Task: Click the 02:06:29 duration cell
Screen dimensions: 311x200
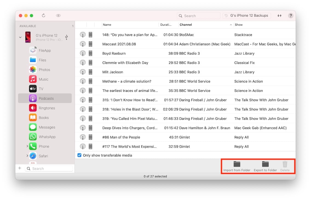Action: [x=171, y=109]
